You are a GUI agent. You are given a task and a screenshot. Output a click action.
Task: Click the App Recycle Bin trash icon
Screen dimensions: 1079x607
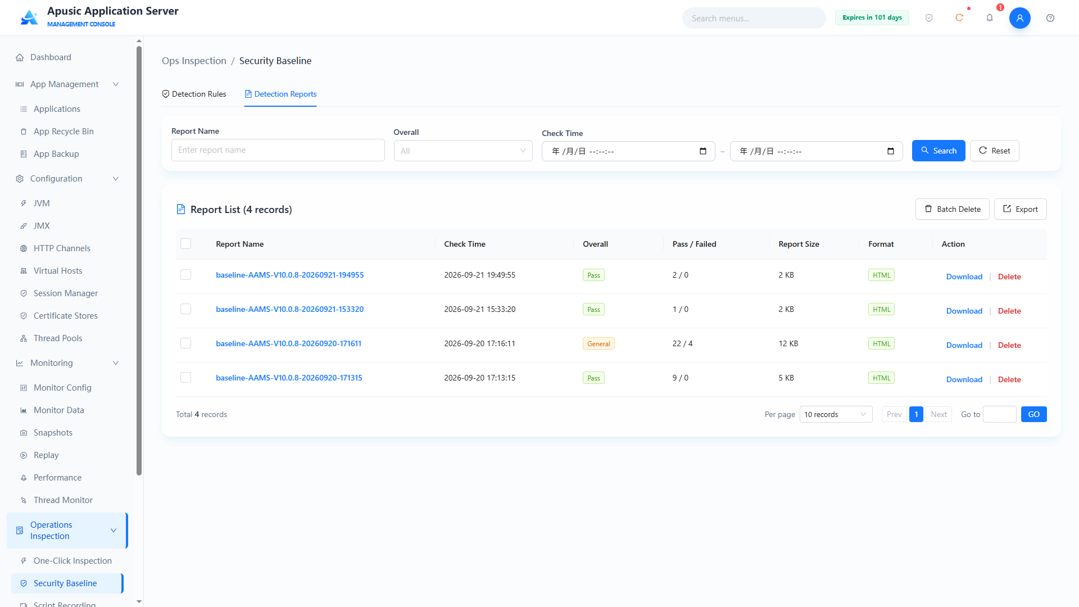pyautogui.click(x=24, y=132)
